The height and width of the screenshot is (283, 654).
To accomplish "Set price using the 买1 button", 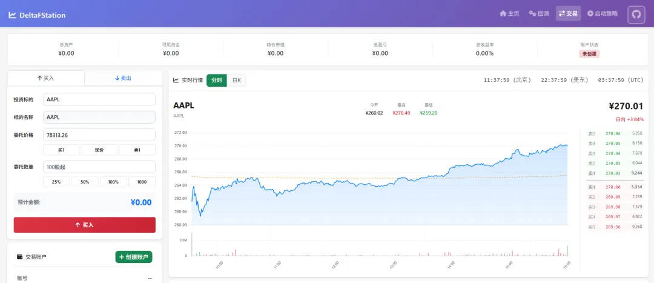I will point(61,150).
